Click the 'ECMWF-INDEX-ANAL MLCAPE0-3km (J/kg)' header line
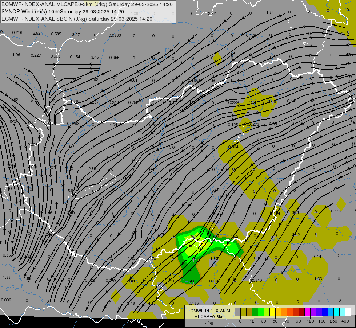The width and height of the screenshot is (356, 328). [87, 4]
